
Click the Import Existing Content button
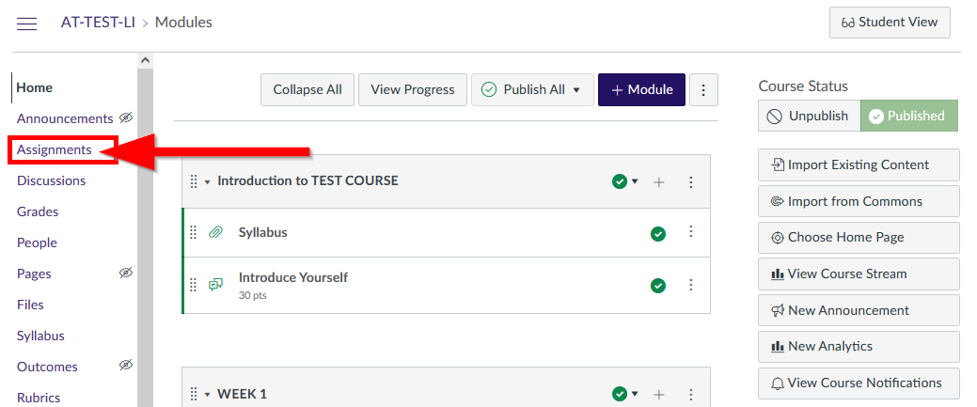(x=859, y=164)
